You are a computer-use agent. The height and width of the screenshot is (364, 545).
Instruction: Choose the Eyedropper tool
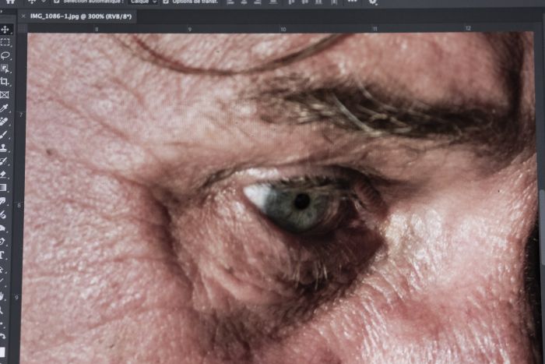coord(5,108)
